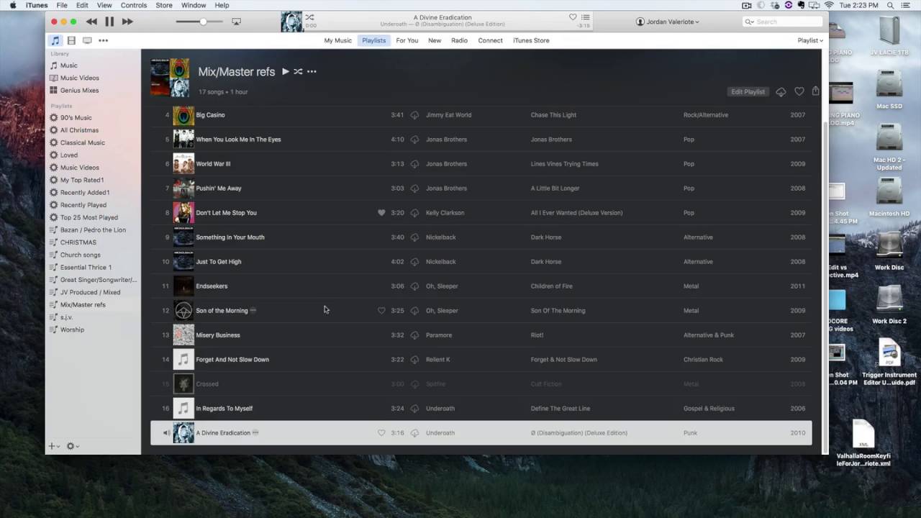Open the add playlist plus dropdown
Image resolution: width=921 pixels, height=518 pixels.
[x=54, y=446]
